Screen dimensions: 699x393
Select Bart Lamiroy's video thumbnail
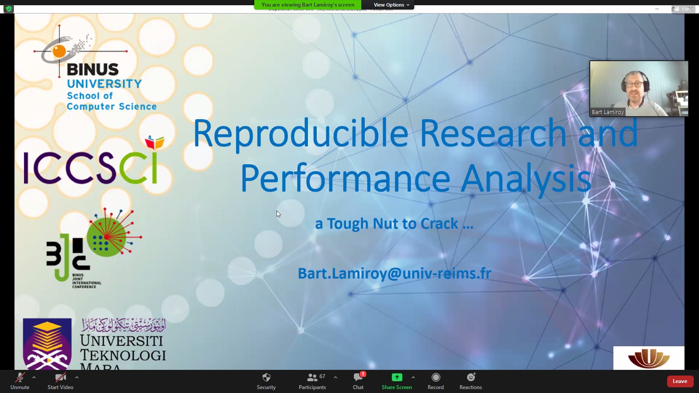[x=639, y=89]
